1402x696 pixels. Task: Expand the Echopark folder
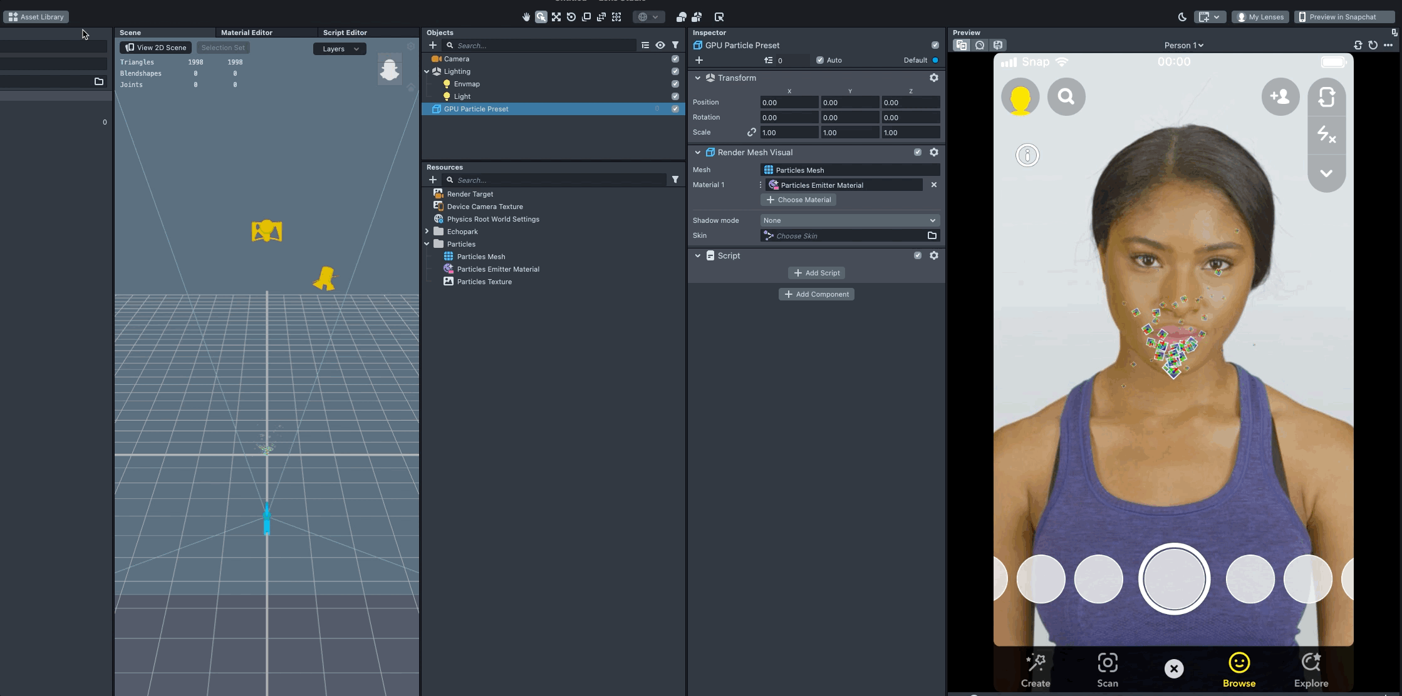(x=427, y=232)
